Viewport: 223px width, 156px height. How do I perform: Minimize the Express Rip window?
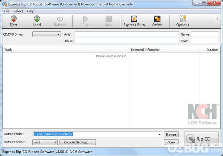coord(196,3)
